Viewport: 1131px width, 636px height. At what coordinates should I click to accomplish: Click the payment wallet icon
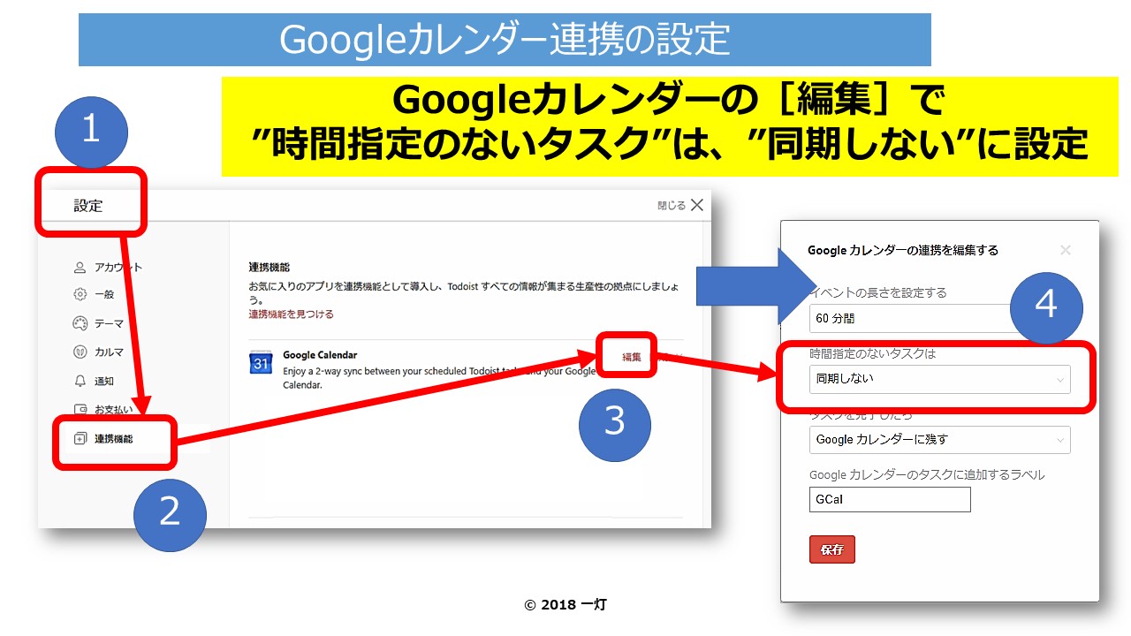(80, 409)
